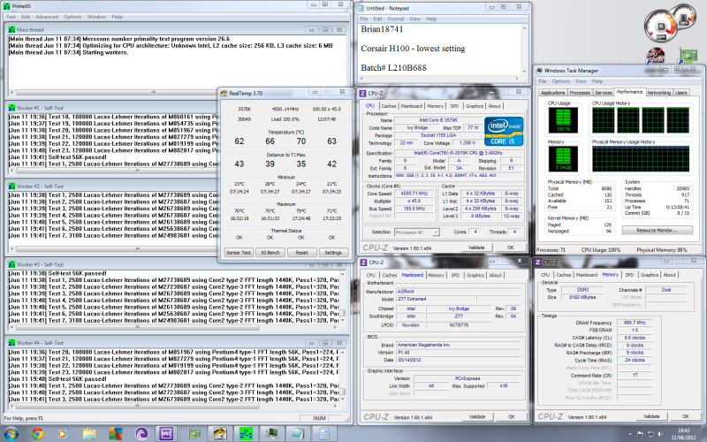
Task: Open RealTemp Settings
Action: click(x=332, y=252)
